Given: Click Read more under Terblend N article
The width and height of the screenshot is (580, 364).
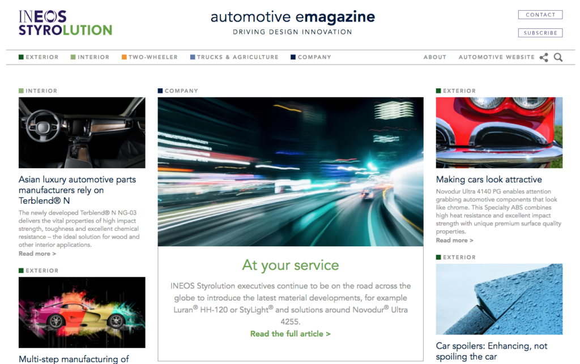Looking at the screenshot, I should click(37, 254).
